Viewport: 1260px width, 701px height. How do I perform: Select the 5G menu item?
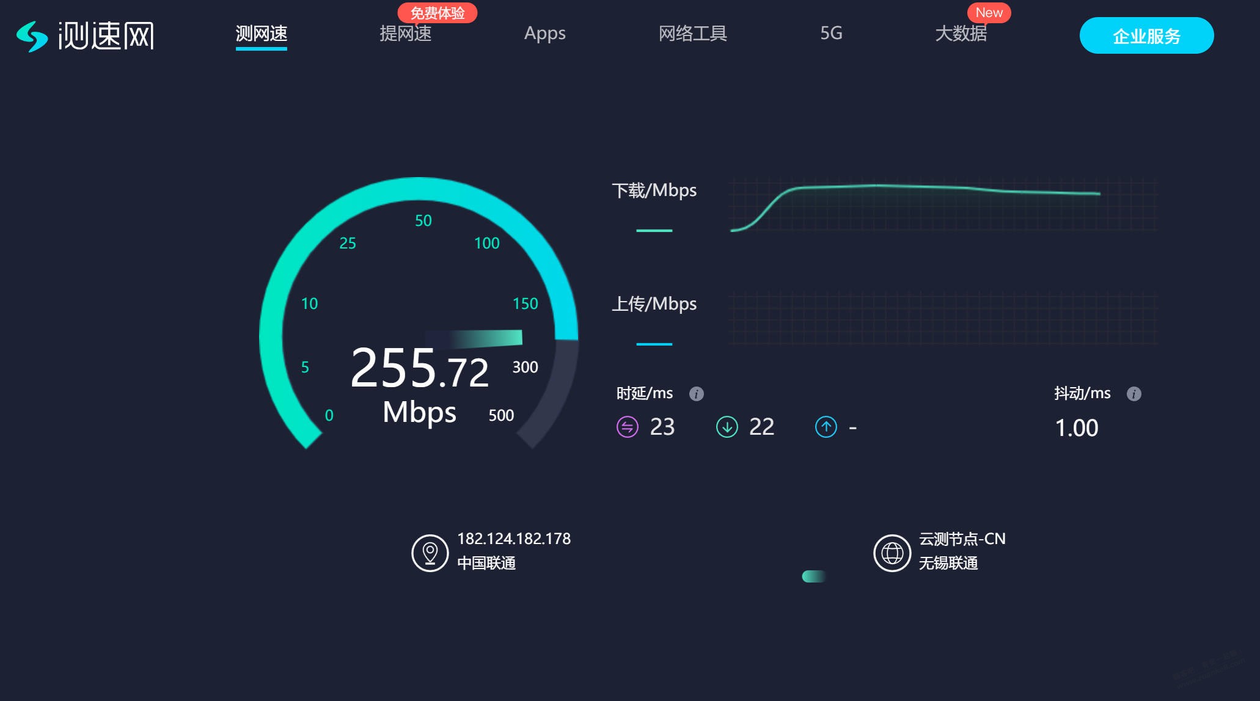click(828, 32)
